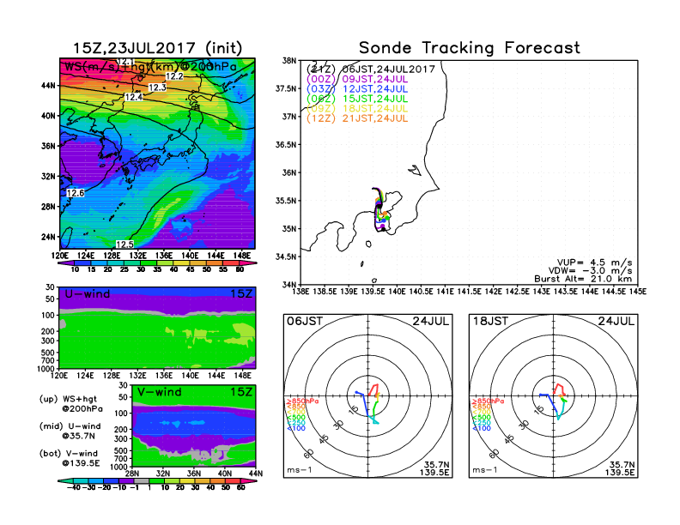Click the 'Burst Alt= 21.0 km' value

tap(583, 279)
